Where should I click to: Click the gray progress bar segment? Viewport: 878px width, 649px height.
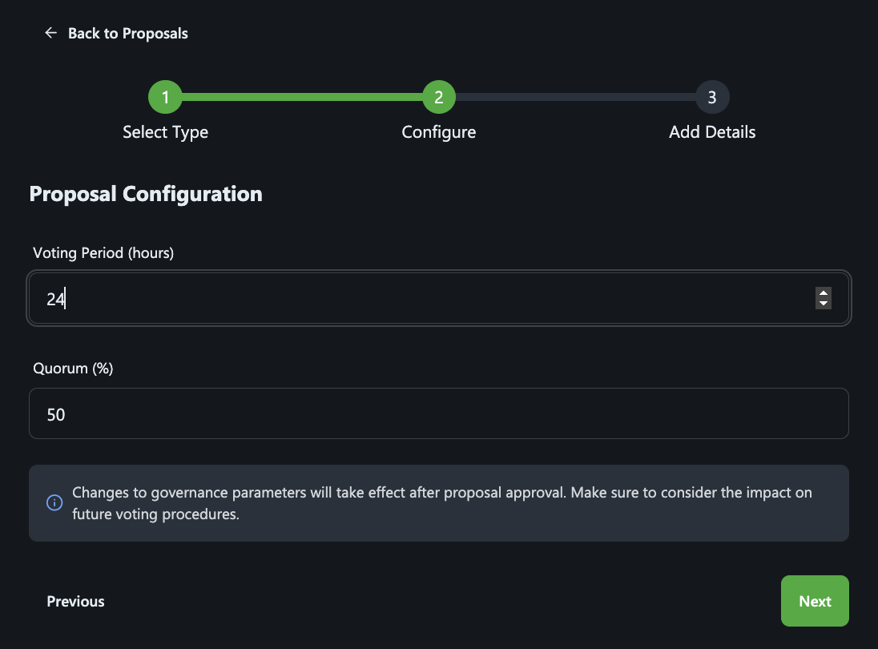pos(576,98)
